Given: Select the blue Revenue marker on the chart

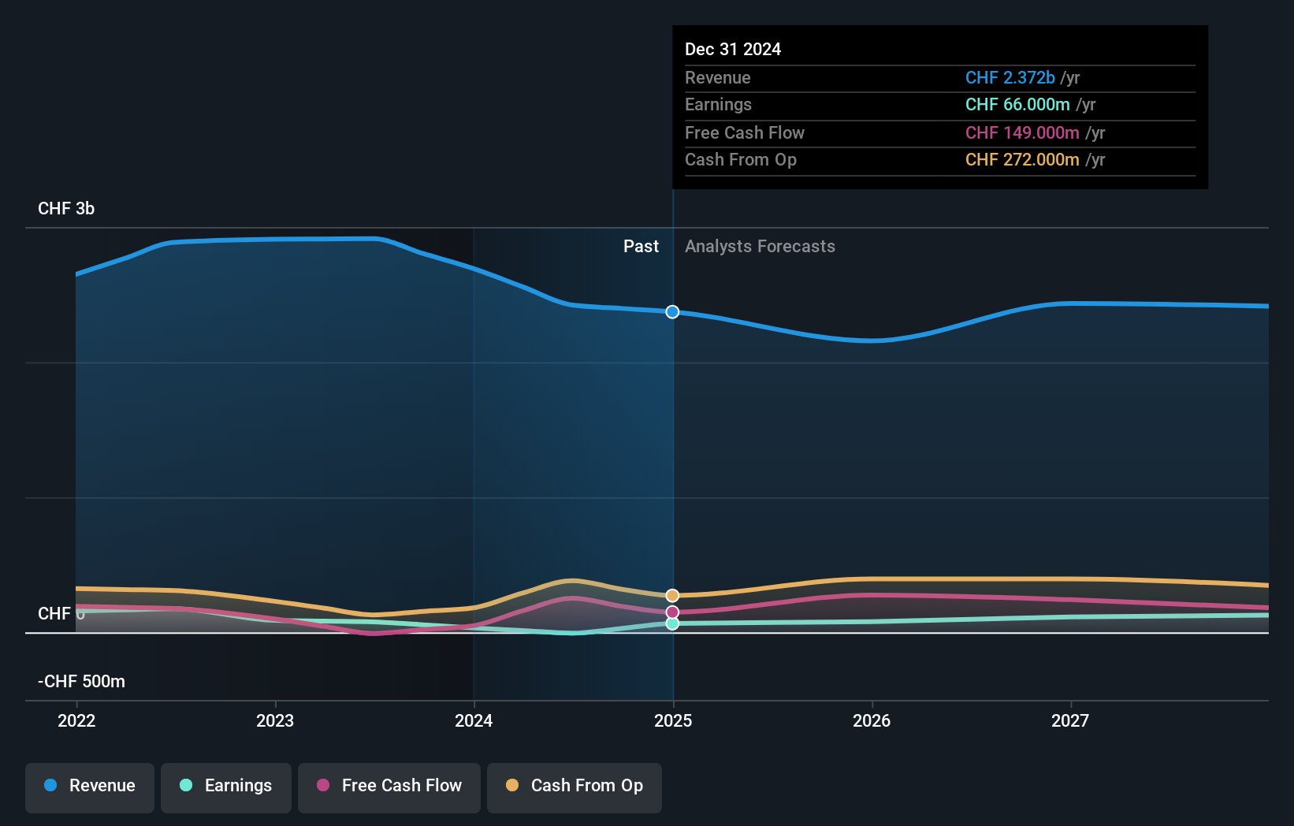Looking at the screenshot, I should (x=672, y=312).
